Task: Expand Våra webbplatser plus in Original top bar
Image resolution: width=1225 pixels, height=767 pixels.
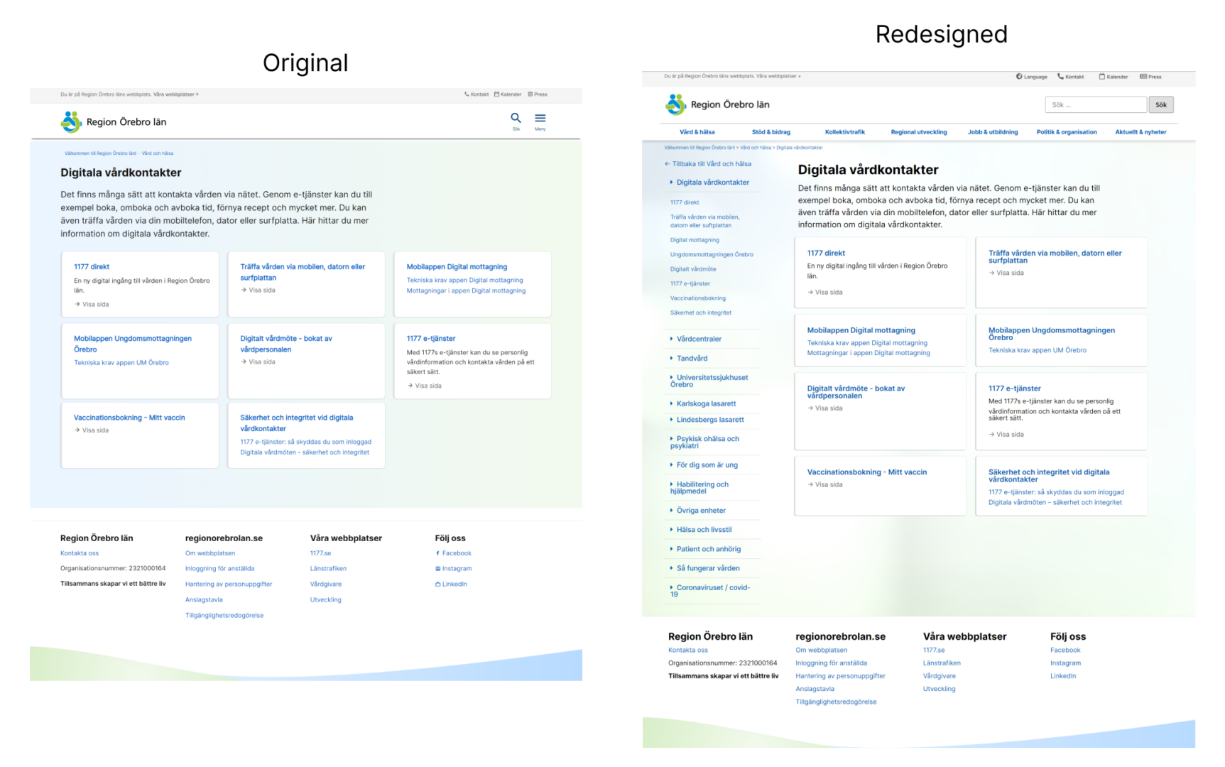Action: point(197,94)
